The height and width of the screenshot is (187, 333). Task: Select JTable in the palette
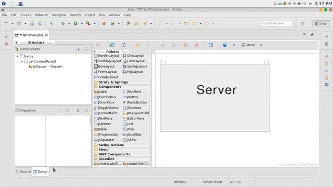point(100,129)
